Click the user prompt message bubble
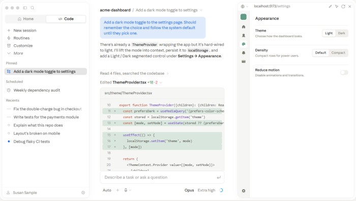The height and width of the screenshot is (201, 356). point(153,27)
